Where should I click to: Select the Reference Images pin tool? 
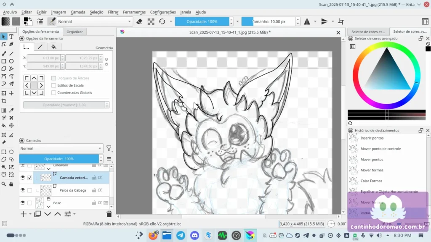[4, 142]
